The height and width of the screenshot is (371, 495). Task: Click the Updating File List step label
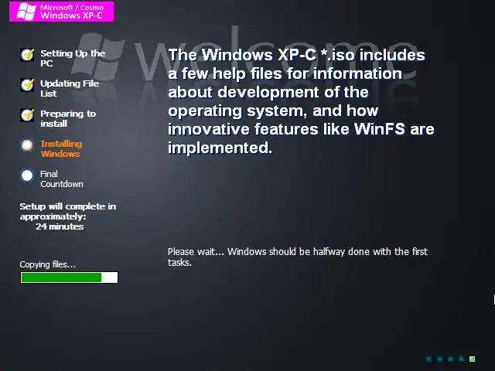[x=70, y=88]
